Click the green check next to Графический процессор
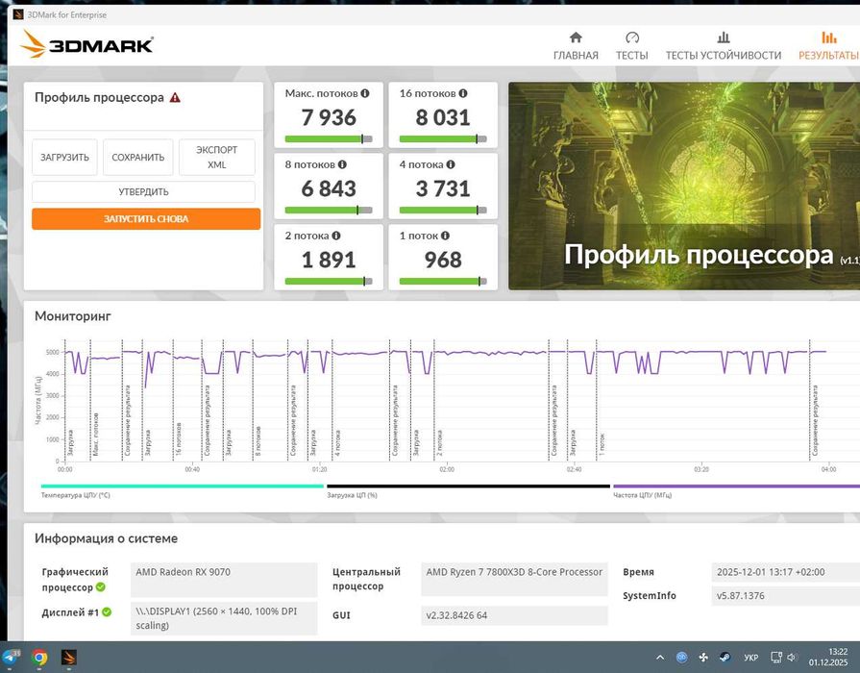The height and width of the screenshot is (673, 860). click(x=100, y=586)
